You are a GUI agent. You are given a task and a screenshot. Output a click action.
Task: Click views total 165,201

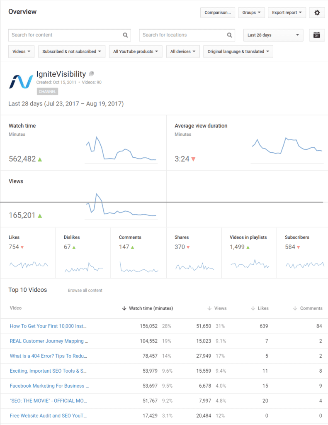click(x=22, y=215)
